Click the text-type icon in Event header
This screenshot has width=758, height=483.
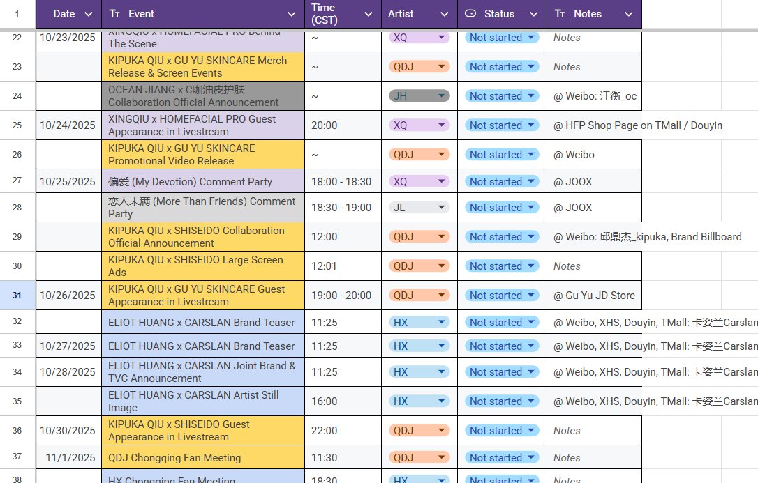tap(114, 13)
